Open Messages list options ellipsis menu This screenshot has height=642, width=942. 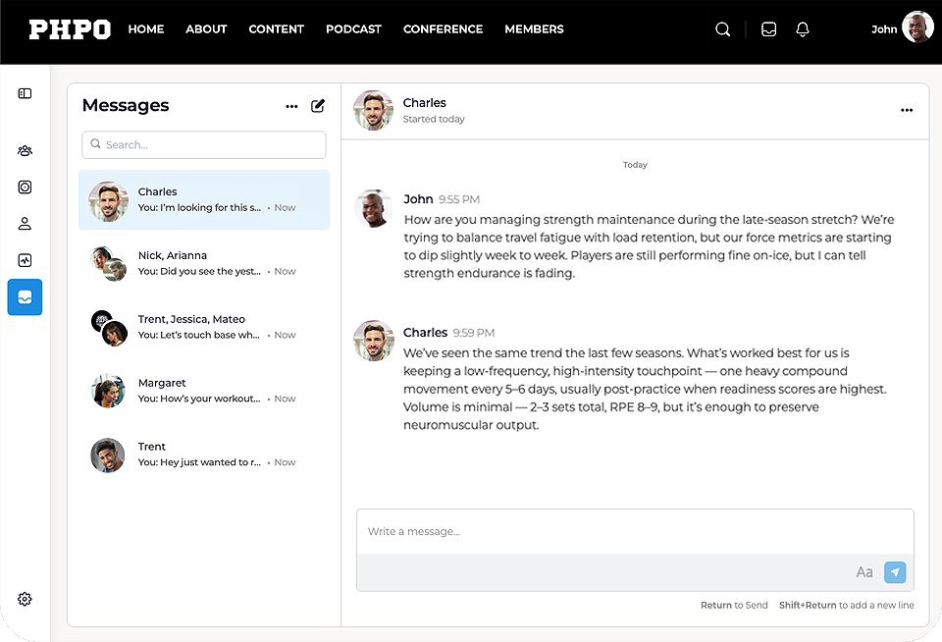291,106
